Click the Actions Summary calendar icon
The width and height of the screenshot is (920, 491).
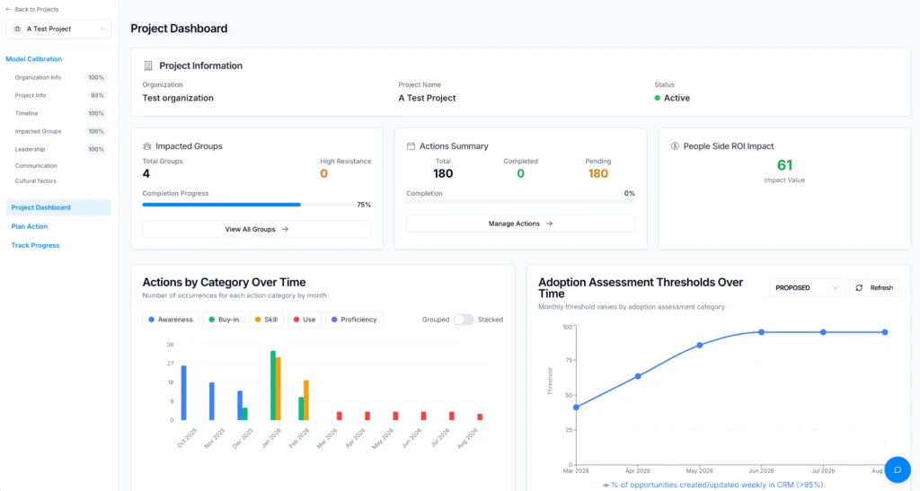click(x=411, y=146)
